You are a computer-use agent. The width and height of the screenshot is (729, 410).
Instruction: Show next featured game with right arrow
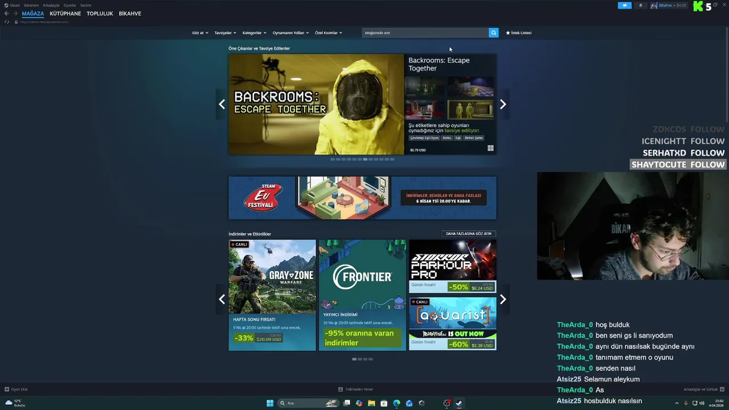point(503,104)
